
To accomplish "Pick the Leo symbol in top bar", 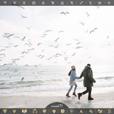I will point(43,3).
